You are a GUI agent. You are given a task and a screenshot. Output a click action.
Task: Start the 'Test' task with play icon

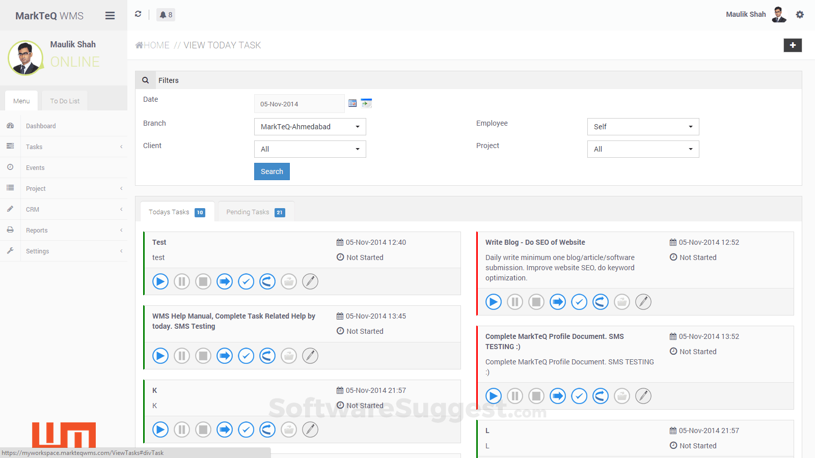(x=160, y=281)
